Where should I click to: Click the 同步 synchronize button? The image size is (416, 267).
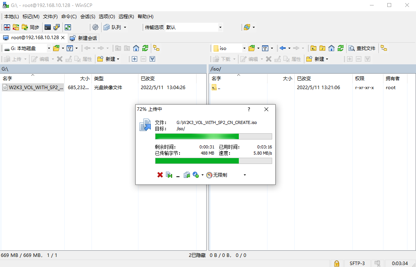click(x=31, y=27)
